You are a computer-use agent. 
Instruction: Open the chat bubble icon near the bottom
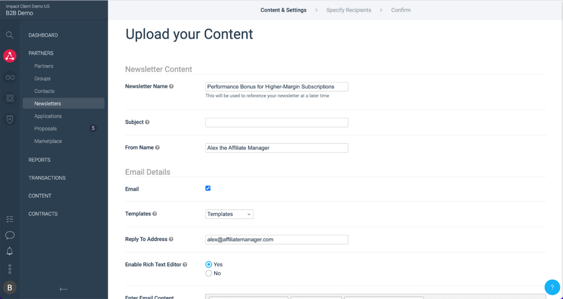(x=10, y=235)
